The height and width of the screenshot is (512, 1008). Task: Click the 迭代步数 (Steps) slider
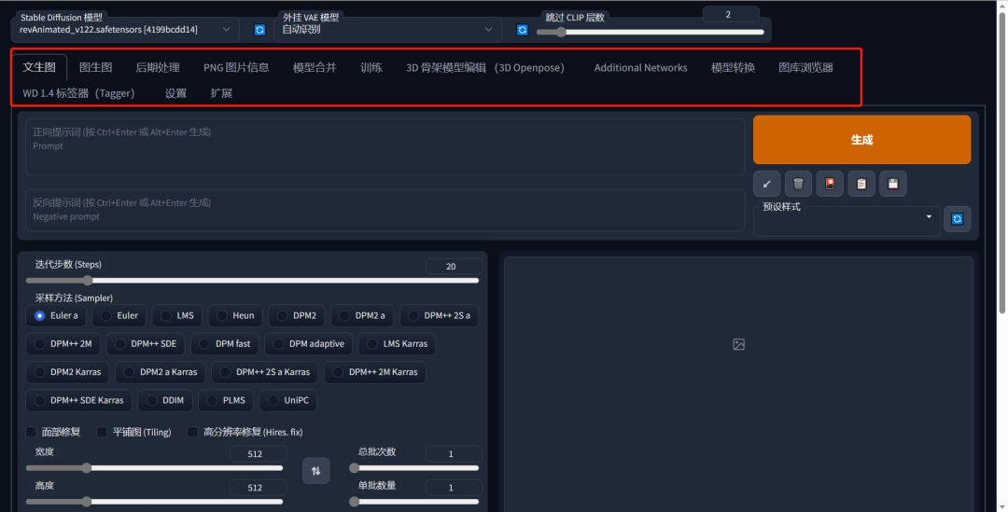pyautogui.click(x=252, y=281)
